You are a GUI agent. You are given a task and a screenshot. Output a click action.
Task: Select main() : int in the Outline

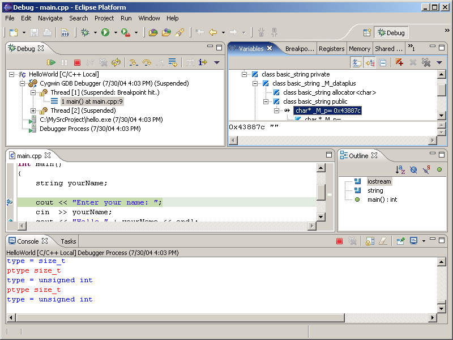tap(382, 199)
